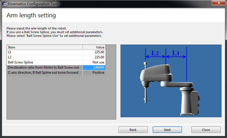The width and height of the screenshot is (227, 138).
Task: Select the 'L2' item row label
Action: coord(45,57)
